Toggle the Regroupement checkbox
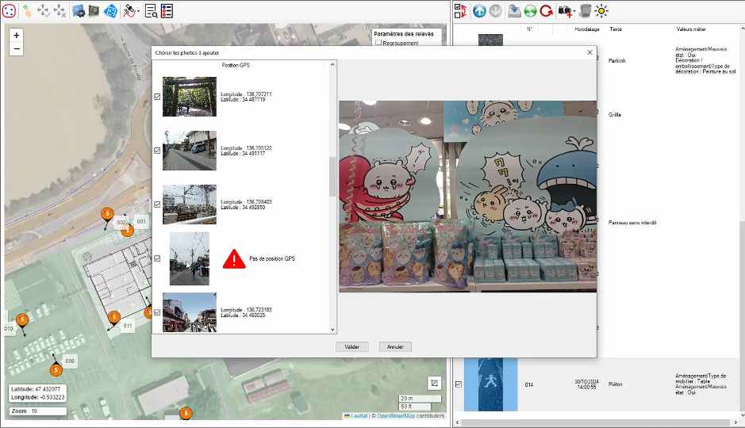The image size is (745, 428). [378, 44]
